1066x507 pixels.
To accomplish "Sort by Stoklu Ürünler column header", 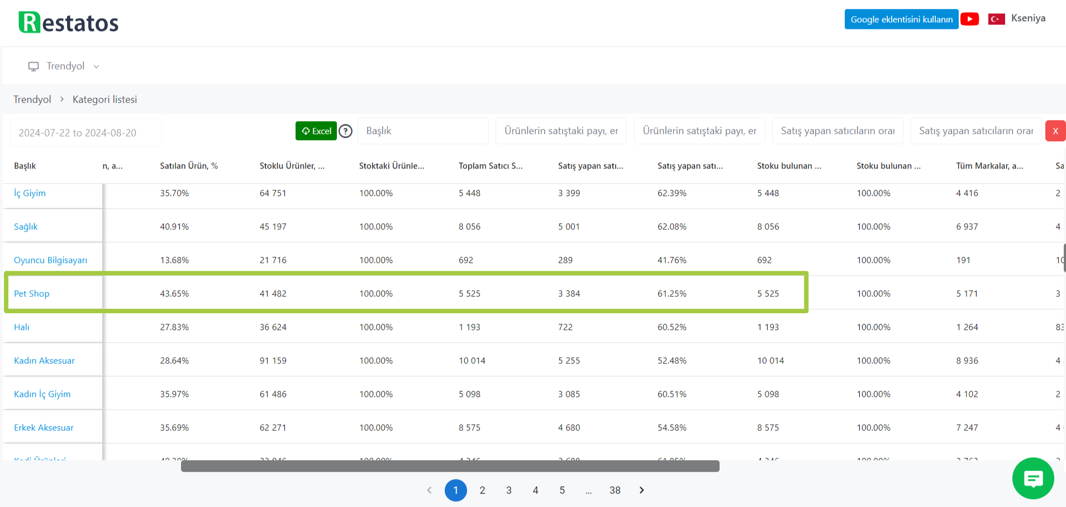I will [292, 166].
